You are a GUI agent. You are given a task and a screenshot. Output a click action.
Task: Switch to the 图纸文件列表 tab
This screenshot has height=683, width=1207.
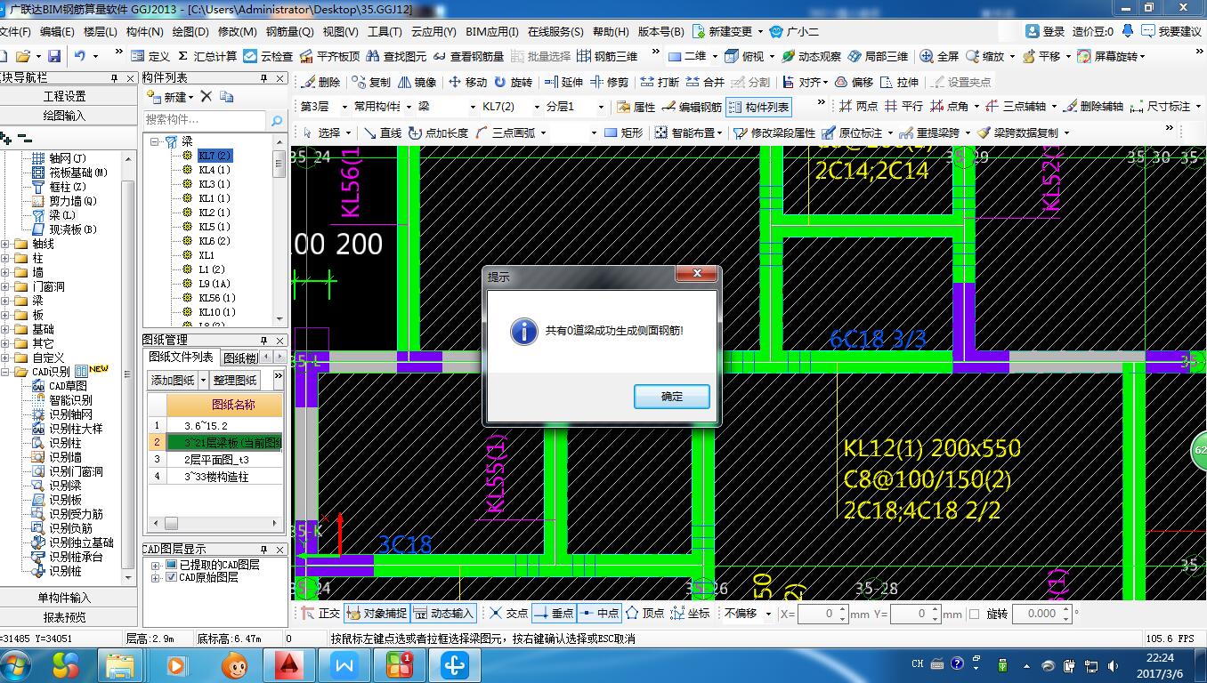[181, 357]
